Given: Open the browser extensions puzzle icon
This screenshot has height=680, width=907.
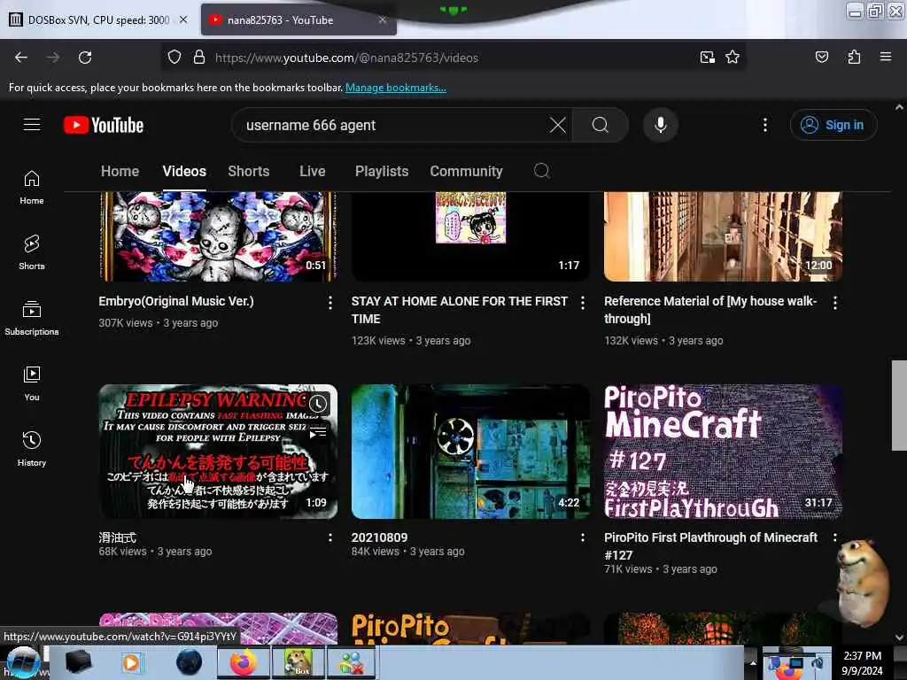Looking at the screenshot, I should click(x=854, y=57).
